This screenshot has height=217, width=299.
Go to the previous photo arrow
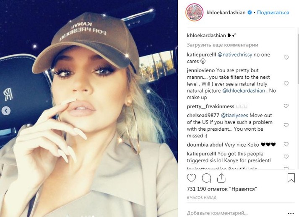pos(6,111)
